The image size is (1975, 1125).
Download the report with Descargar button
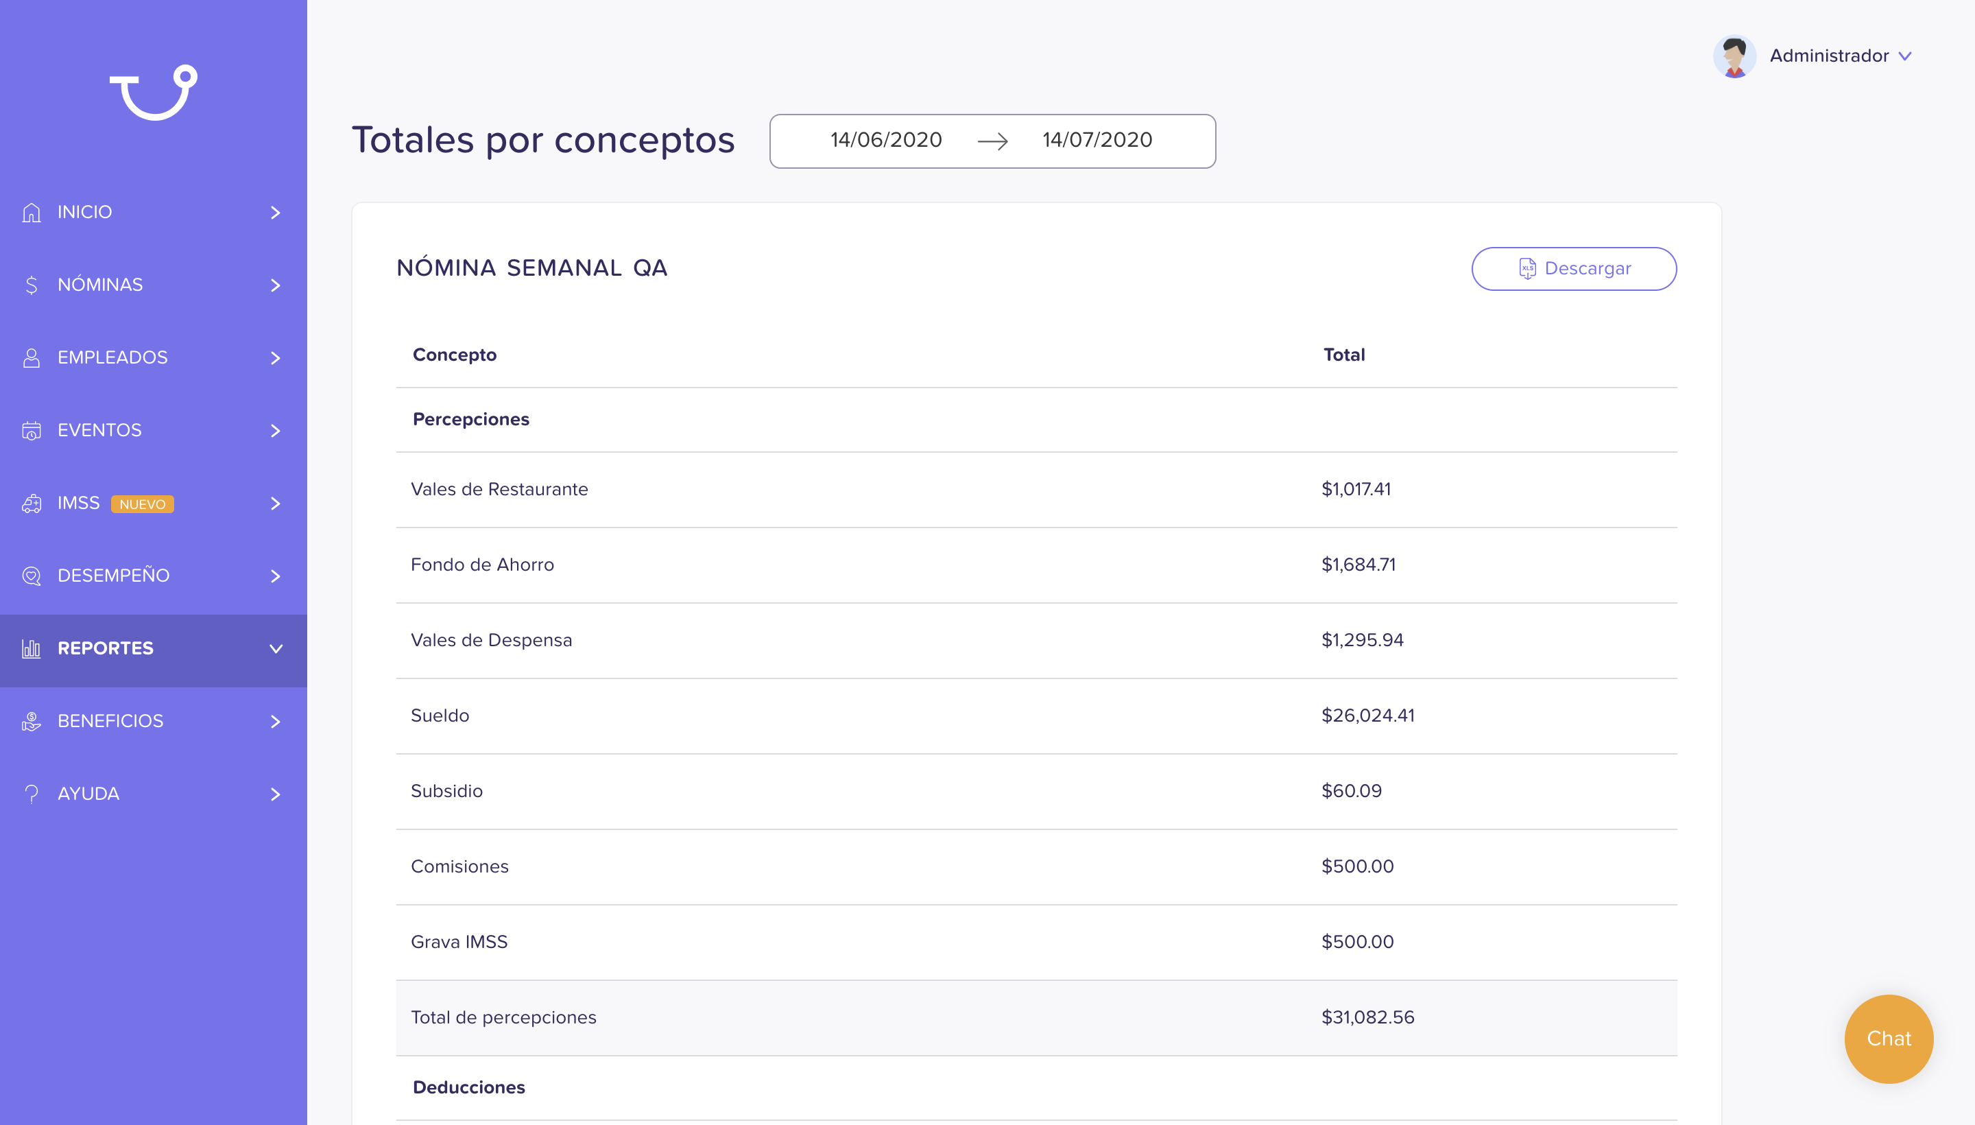(x=1574, y=269)
